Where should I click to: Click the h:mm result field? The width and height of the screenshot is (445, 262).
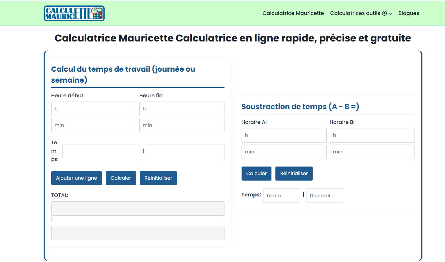pyautogui.click(x=282, y=196)
